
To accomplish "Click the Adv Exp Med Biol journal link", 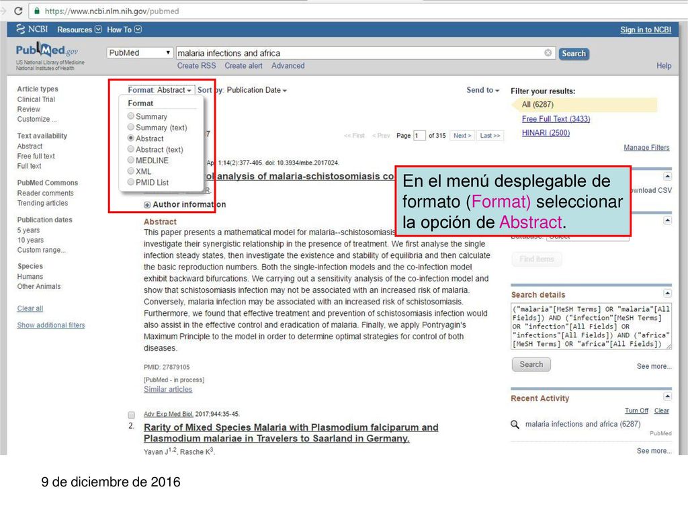I will (169, 414).
